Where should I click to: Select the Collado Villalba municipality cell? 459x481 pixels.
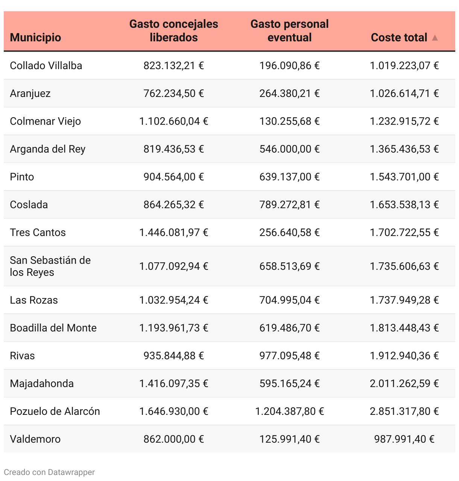click(x=46, y=66)
